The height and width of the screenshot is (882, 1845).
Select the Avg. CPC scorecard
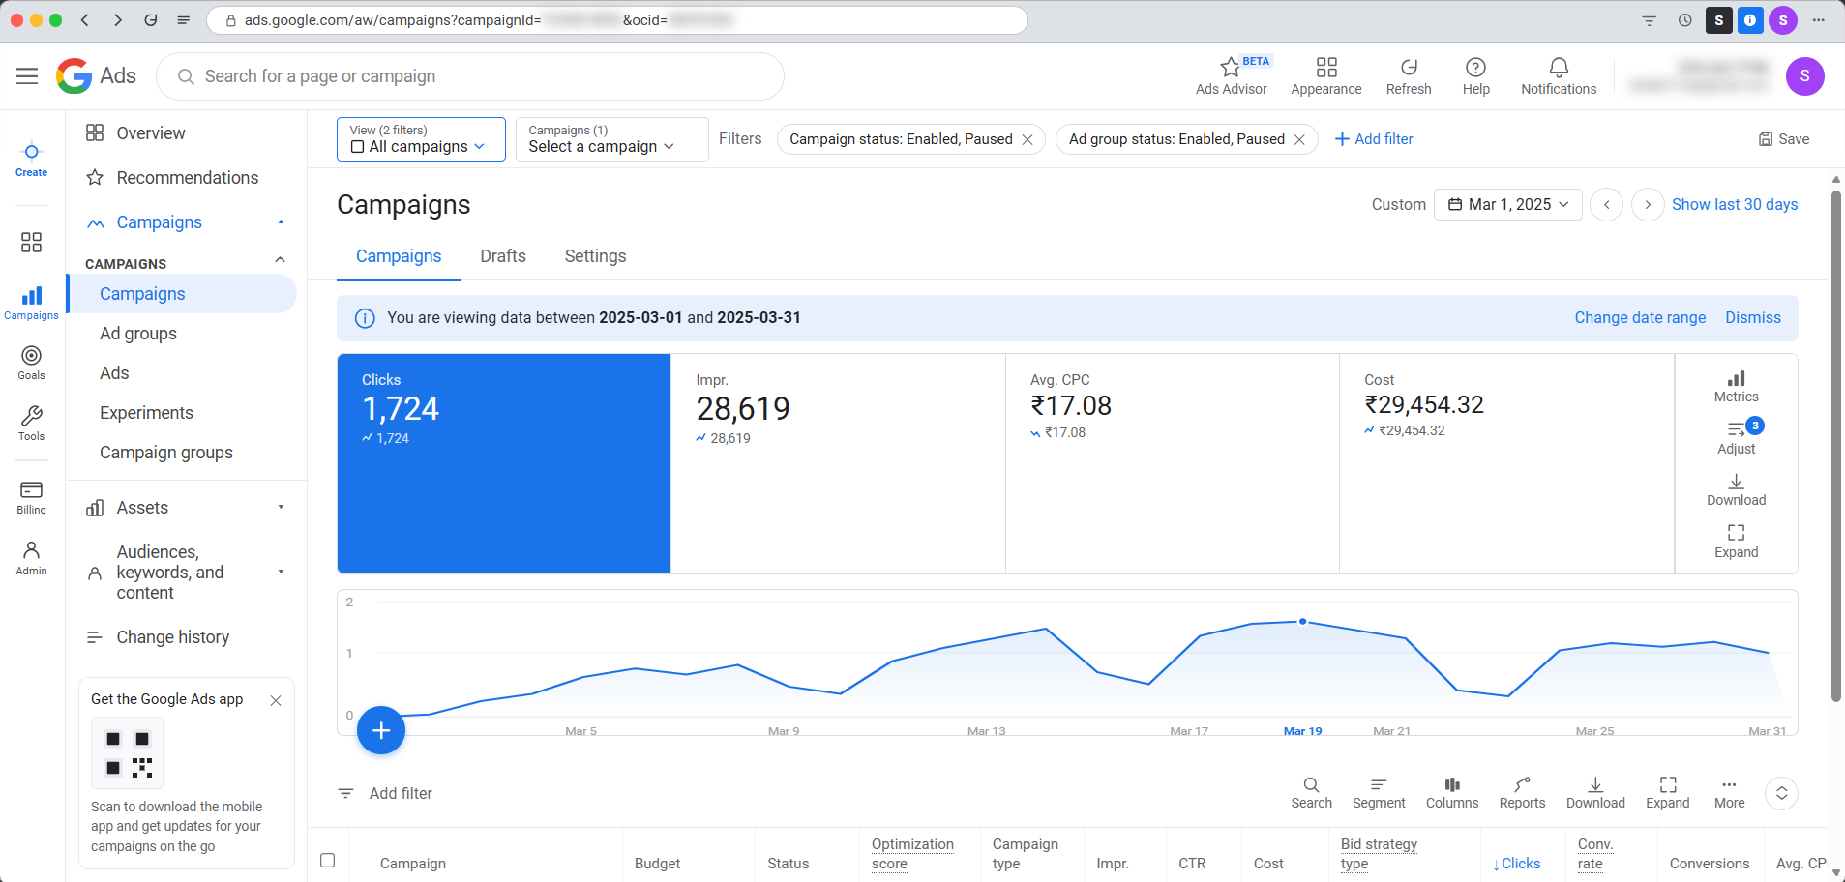click(x=1173, y=463)
